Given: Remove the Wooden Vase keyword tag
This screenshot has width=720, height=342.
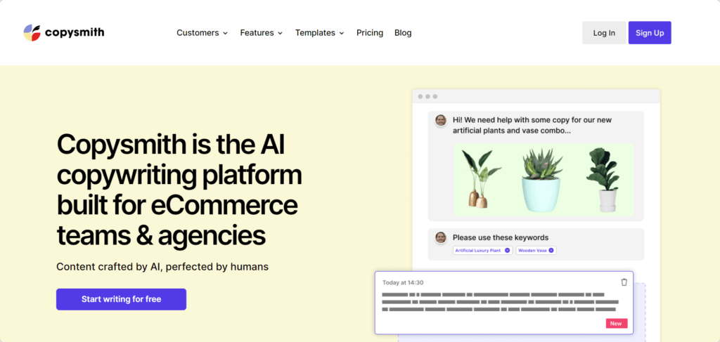Looking at the screenshot, I should 551,250.
